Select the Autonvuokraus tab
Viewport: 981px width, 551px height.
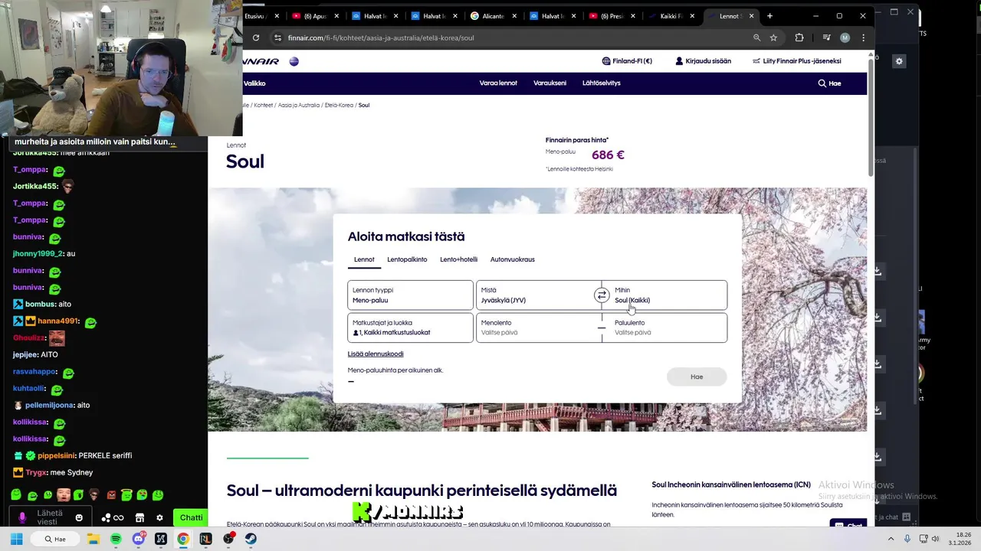click(x=513, y=259)
